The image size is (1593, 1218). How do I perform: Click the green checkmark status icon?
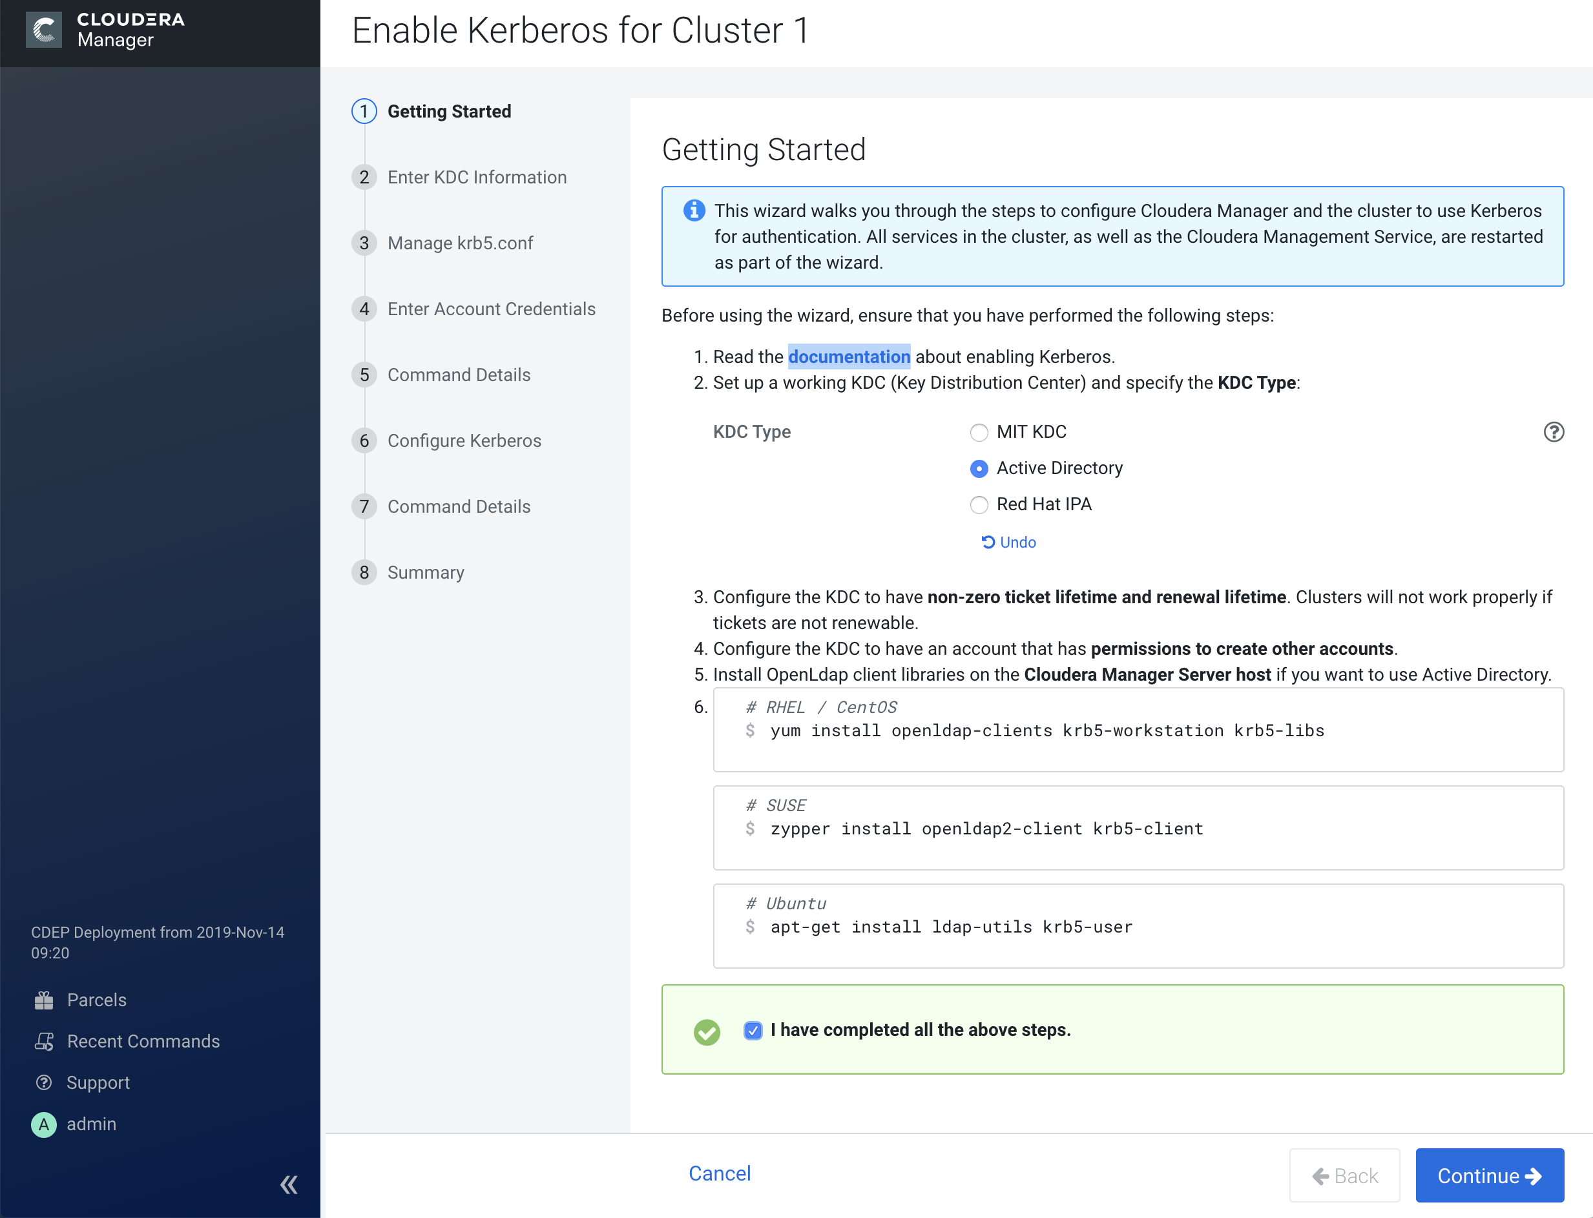tap(707, 1031)
